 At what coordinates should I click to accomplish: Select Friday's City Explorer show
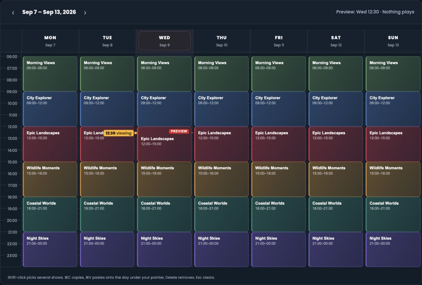coord(279,109)
